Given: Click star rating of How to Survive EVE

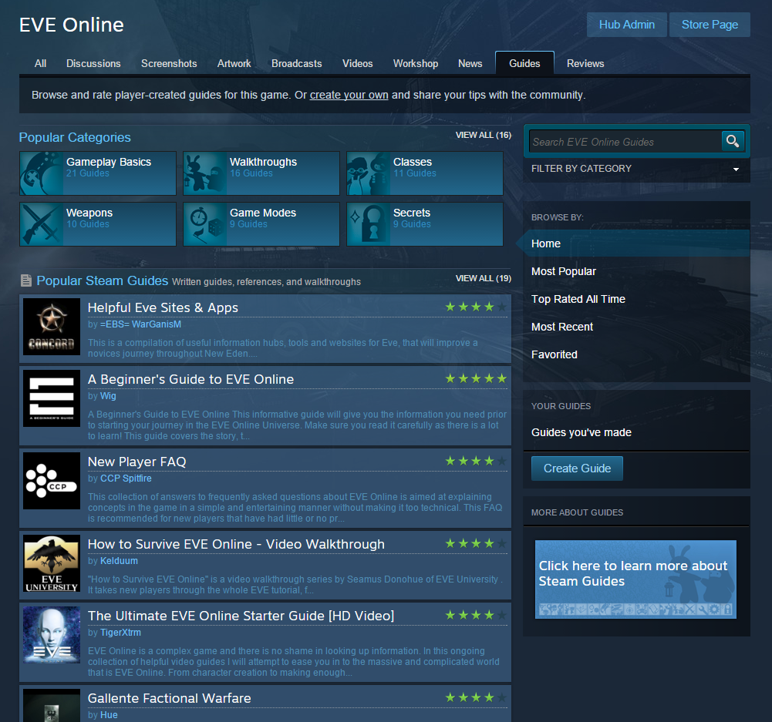Looking at the screenshot, I should [476, 544].
